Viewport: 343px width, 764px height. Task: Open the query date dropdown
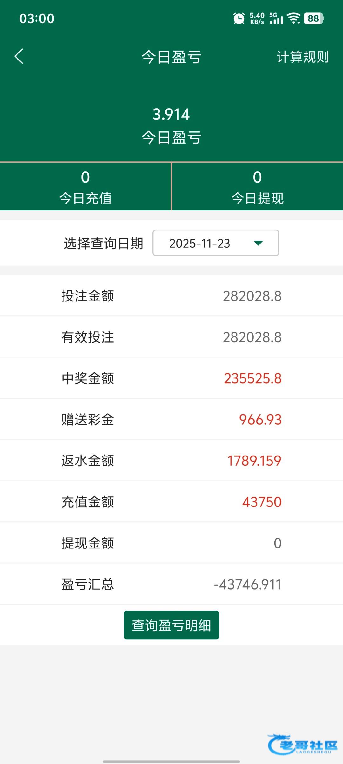(216, 243)
